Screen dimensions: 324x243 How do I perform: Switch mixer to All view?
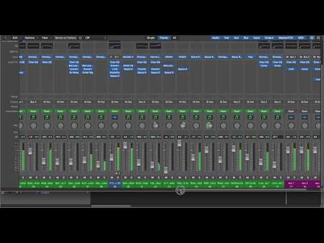click(x=174, y=38)
